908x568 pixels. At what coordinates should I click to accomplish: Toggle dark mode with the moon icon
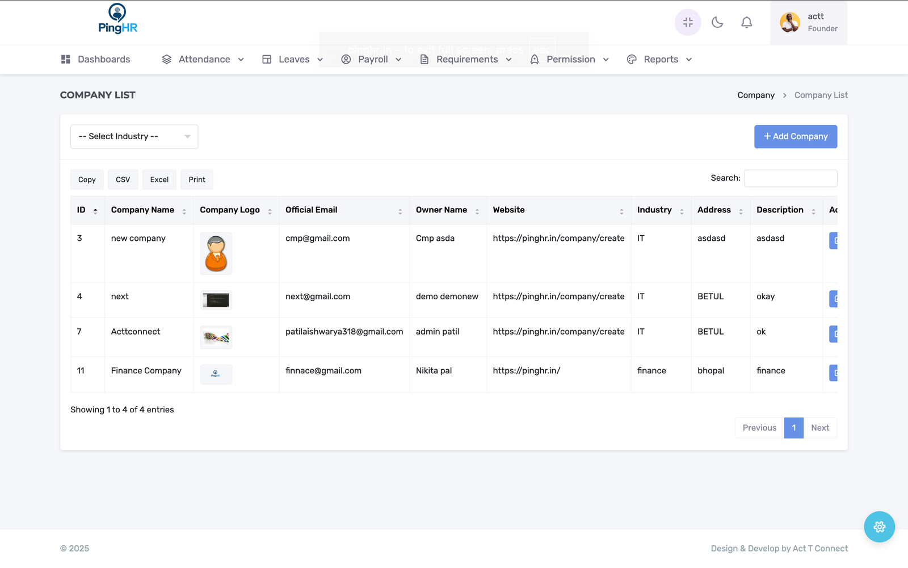[717, 23]
